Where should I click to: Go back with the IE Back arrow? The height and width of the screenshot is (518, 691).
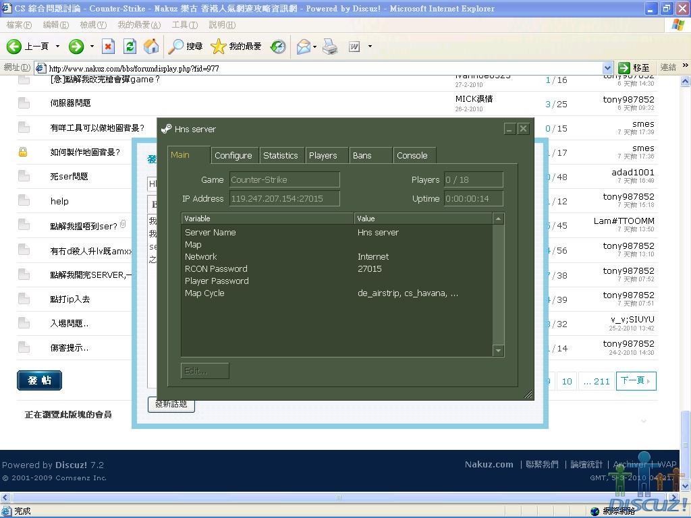click(14, 47)
